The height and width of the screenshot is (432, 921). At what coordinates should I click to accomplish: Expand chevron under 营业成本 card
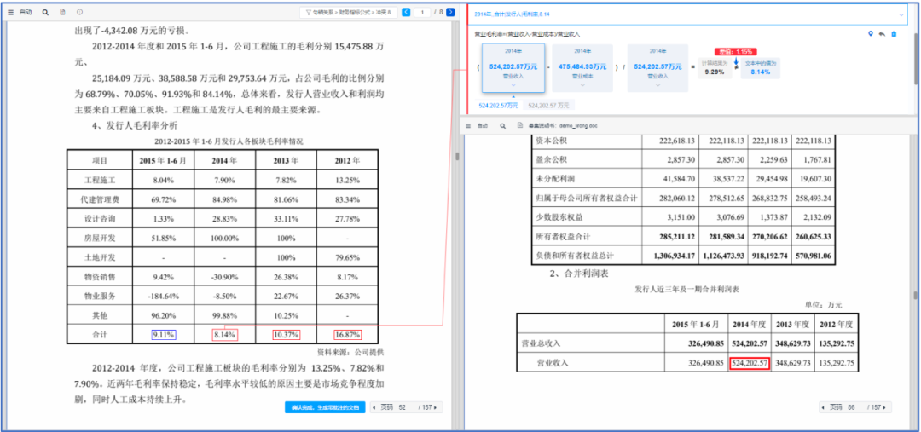582,85
